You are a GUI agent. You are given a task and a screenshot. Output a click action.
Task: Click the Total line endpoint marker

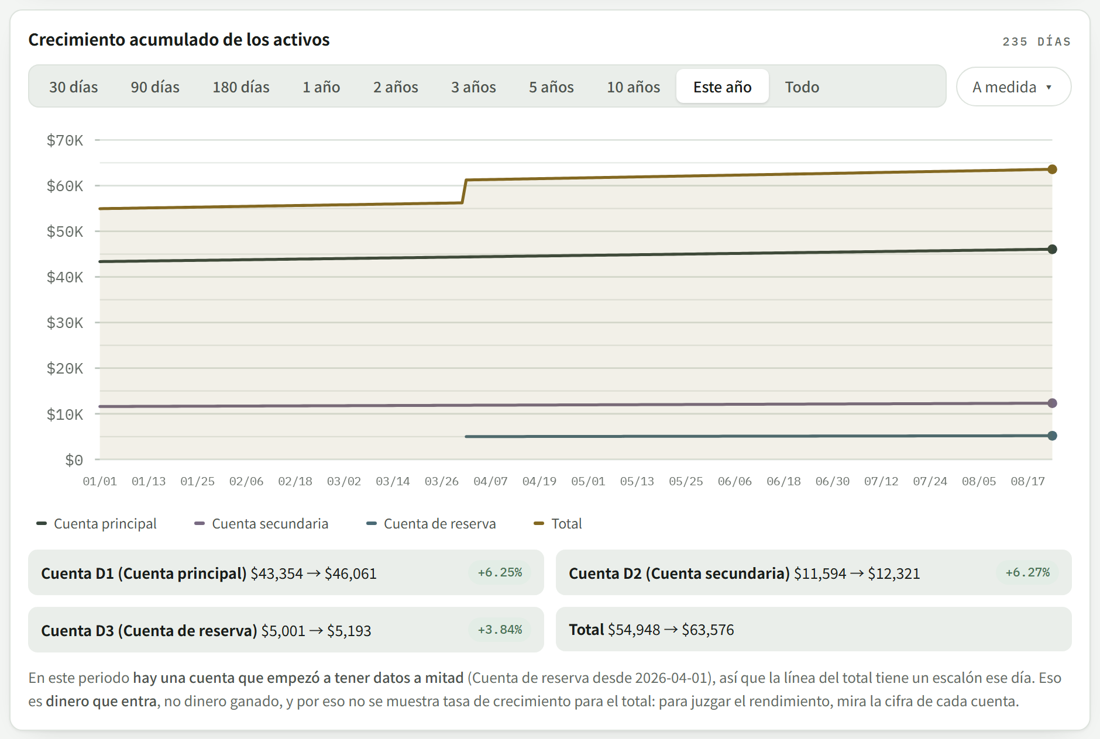click(1052, 170)
